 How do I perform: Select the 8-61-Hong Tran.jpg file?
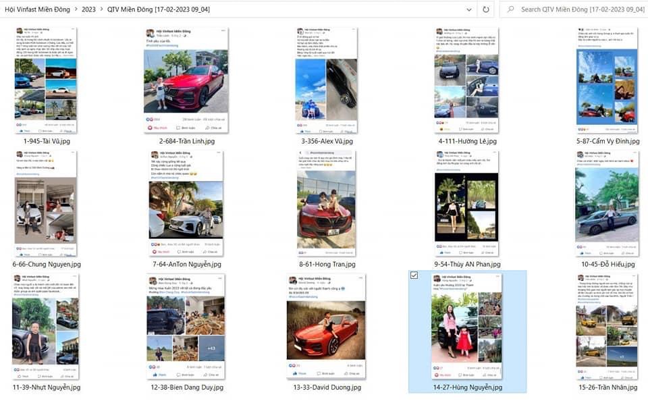[327, 203]
